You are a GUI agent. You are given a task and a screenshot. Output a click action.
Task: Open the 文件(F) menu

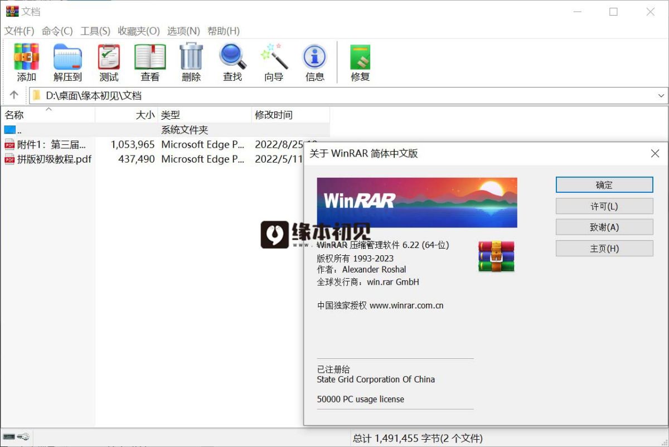click(20, 31)
